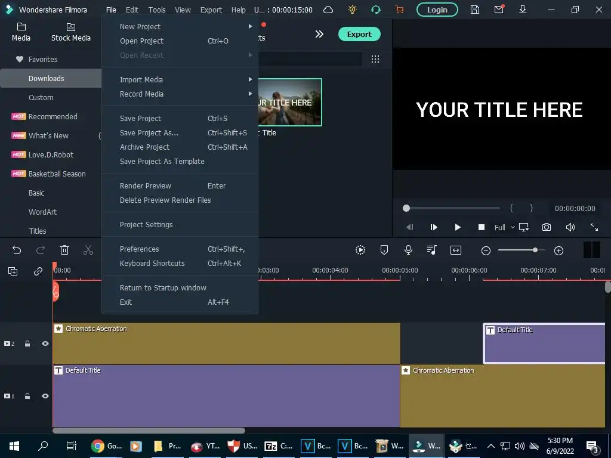Viewport: 611px width, 458px height.
Task: Expand the New Project submenu
Action: point(180,26)
